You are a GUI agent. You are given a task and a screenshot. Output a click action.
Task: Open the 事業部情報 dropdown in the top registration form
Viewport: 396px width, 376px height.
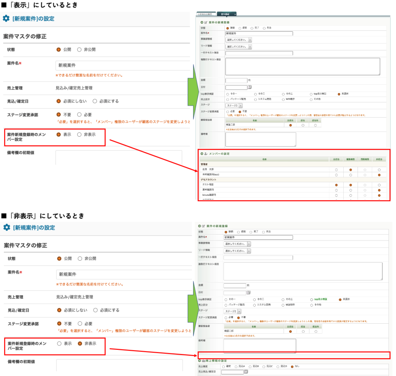coord(238,40)
